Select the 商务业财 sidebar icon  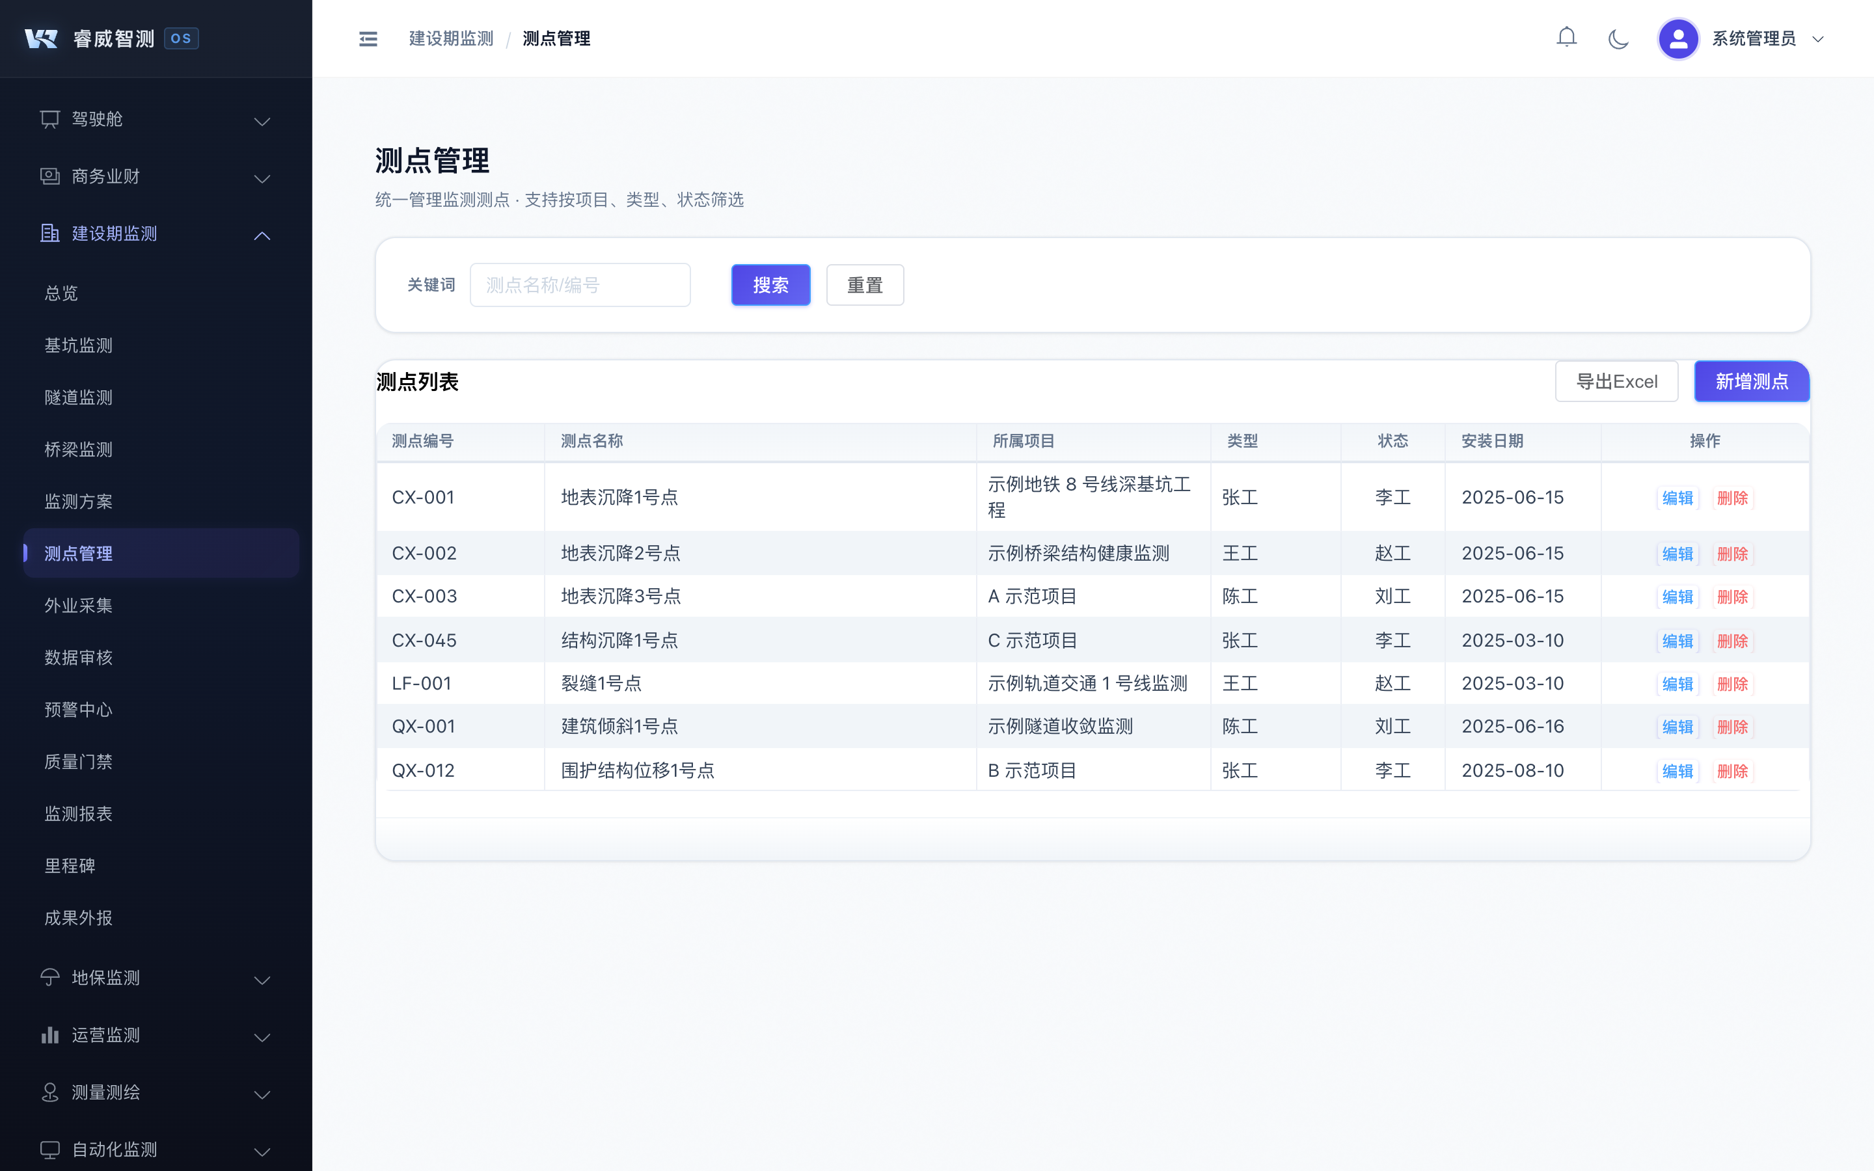click(49, 176)
